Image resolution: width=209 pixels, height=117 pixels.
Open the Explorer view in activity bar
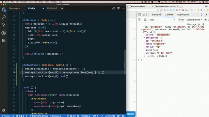point(4,10)
